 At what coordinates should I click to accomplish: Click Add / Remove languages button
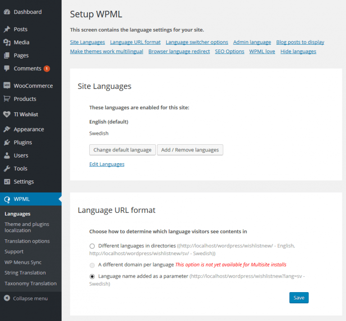click(x=190, y=150)
